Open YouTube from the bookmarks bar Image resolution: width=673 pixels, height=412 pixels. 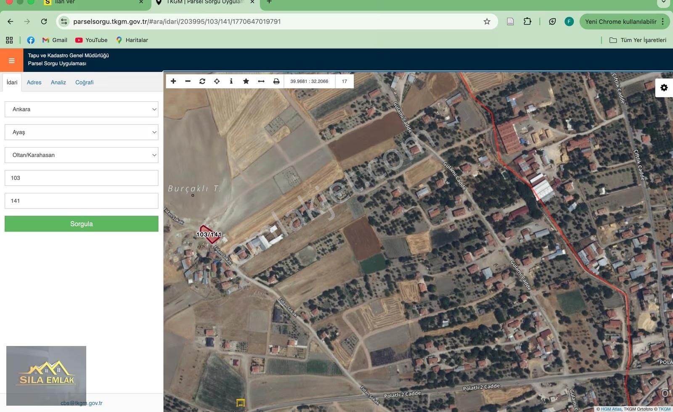coord(91,40)
